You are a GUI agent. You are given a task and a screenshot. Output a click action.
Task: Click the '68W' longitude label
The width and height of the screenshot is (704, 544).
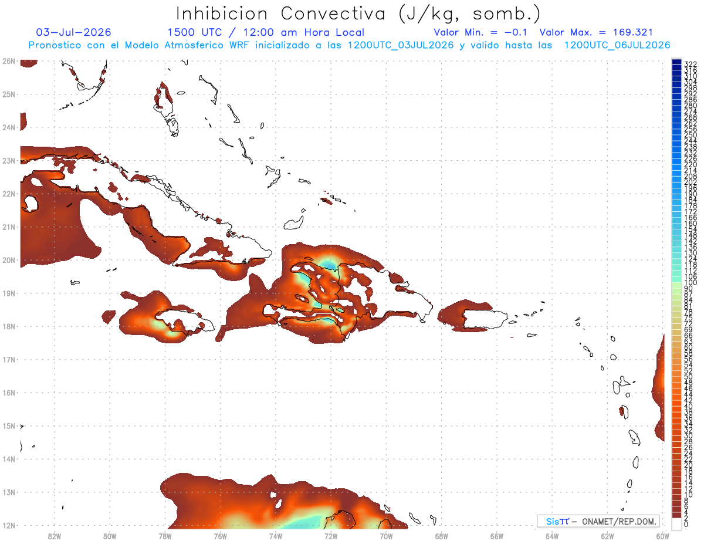tap(441, 535)
